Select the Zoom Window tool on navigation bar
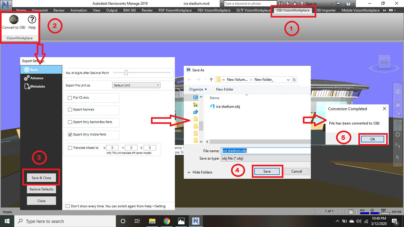404x227 pixels. (398, 112)
